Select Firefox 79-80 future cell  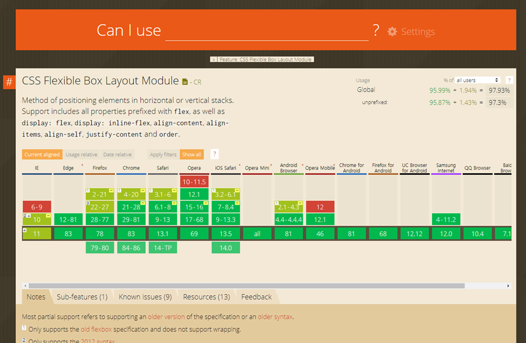100,248
